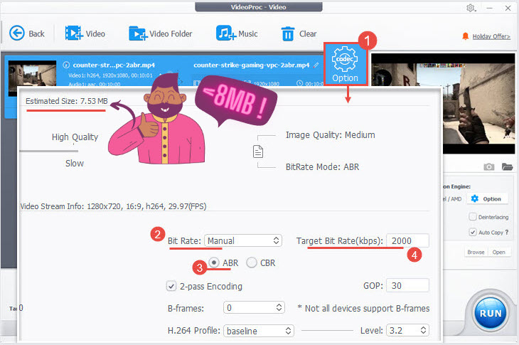519x345 pixels.
Task: Click the Not all devices support B-frames note
Action: click(363, 308)
